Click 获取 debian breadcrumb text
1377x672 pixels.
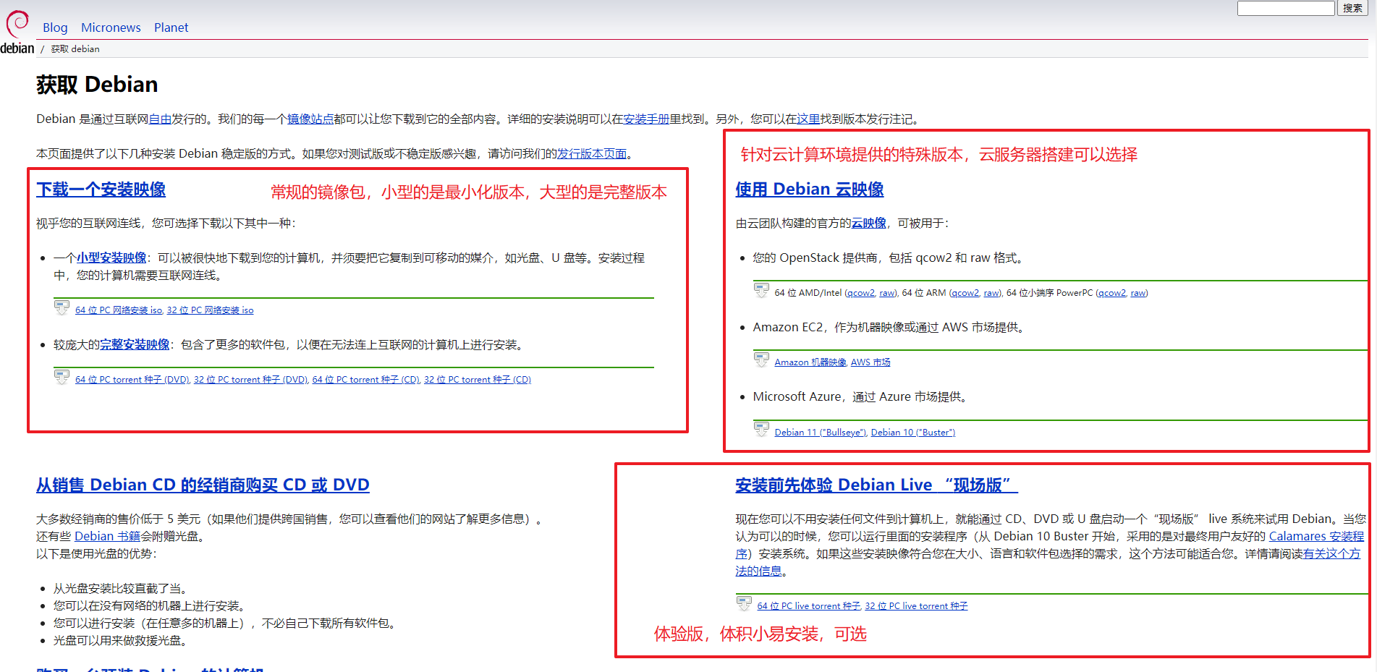tap(75, 49)
